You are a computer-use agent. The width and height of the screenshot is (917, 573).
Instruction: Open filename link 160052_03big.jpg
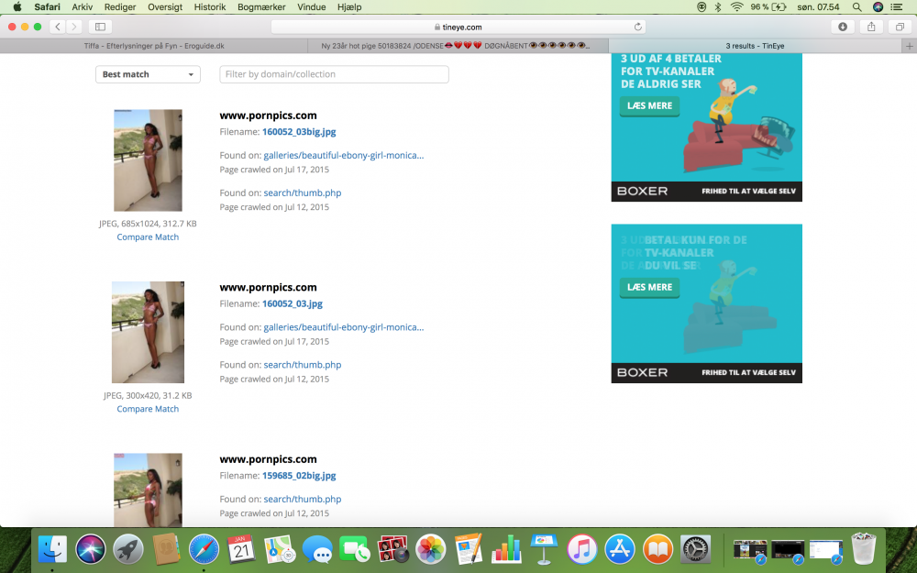299,131
